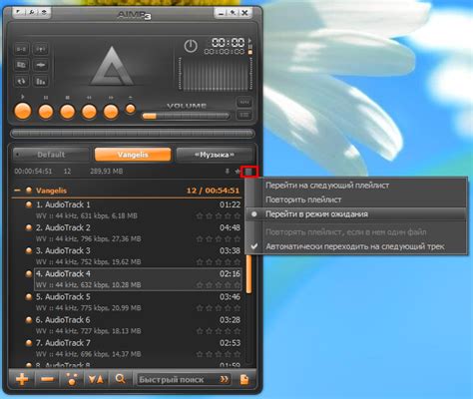Rate AudioTrack 5 five stars
This screenshot has width=473, height=399.
tap(237, 308)
